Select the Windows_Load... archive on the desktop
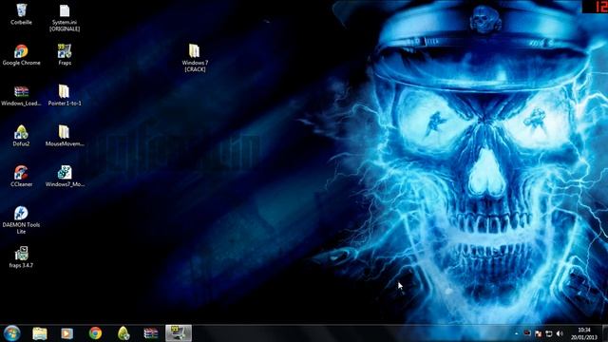The height and width of the screenshot is (342, 608). (21, 96)
